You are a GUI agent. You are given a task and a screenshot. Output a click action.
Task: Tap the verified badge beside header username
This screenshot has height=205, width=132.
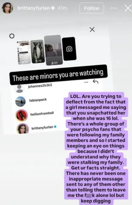pyautogui.click(x=53, y=8)
